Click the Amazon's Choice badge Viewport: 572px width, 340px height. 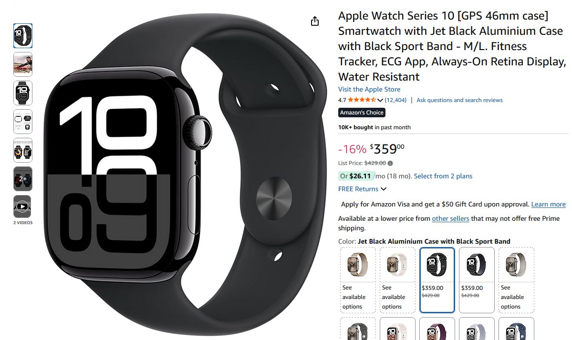pos(362,113)
